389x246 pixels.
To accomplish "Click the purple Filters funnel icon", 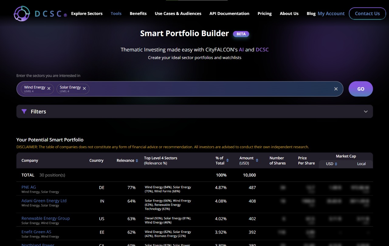I will 24,112.
